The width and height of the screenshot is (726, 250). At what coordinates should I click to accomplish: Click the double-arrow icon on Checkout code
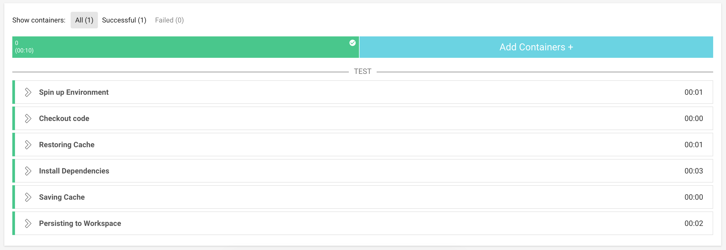point(28,118)
